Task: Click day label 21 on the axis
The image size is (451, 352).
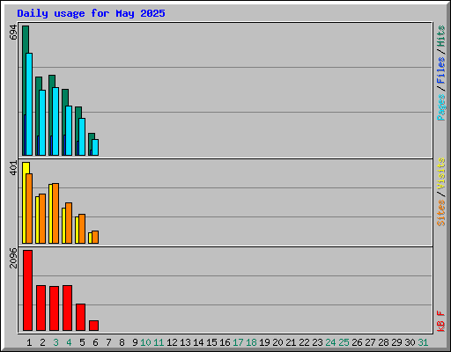Action: pos(291,342)
